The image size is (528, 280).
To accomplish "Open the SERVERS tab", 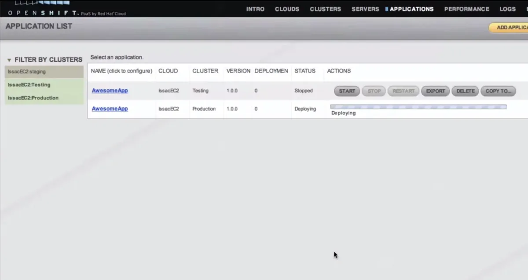I will click(x=365, y=9).
